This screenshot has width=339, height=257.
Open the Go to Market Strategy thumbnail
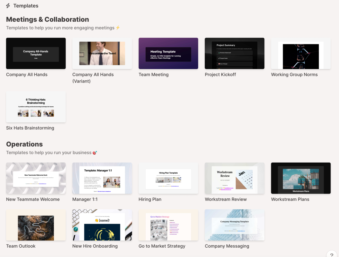(x=168, y=225)
